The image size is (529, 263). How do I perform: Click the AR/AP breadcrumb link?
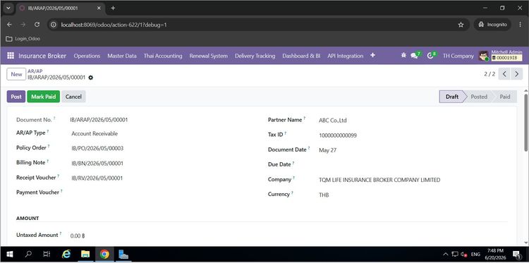pos(35,71)
